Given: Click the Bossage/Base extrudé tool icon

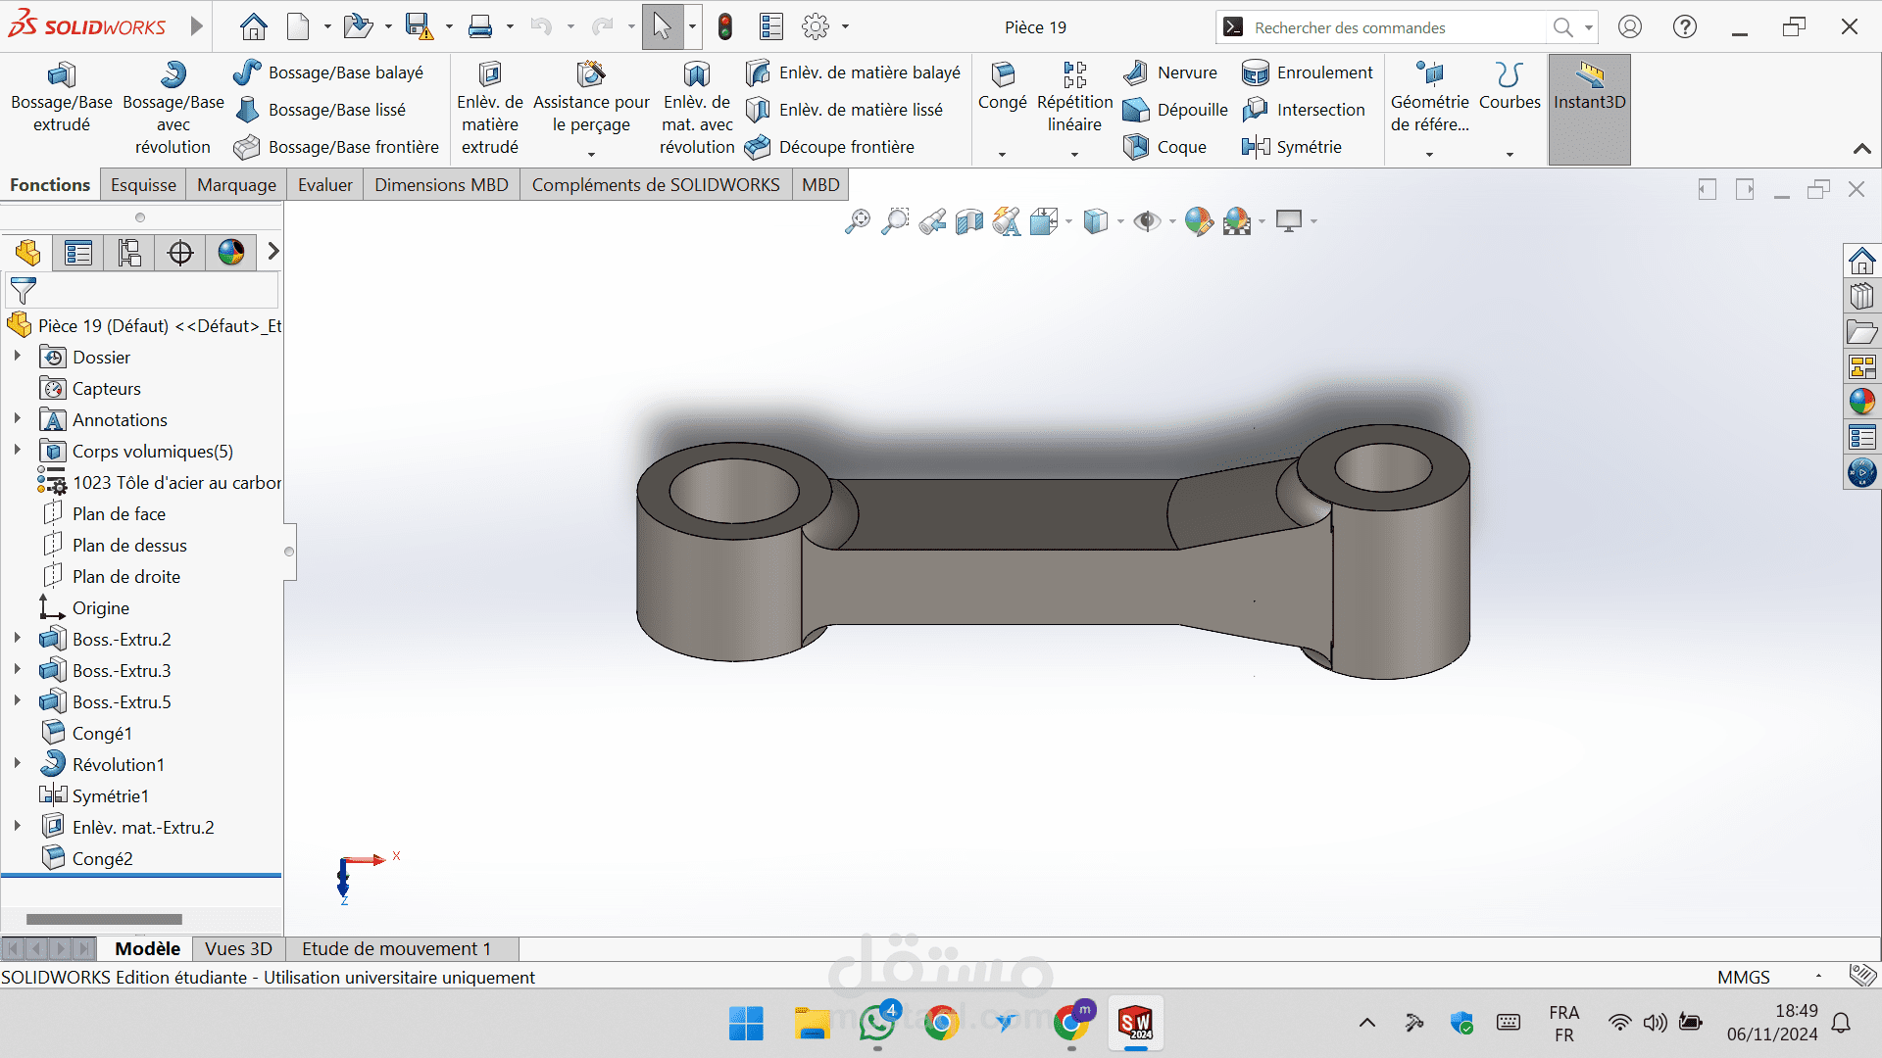Looking at the screenshot, I should 61,75.
